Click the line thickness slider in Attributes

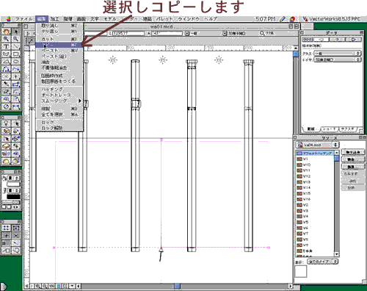(x=11, y=202)
